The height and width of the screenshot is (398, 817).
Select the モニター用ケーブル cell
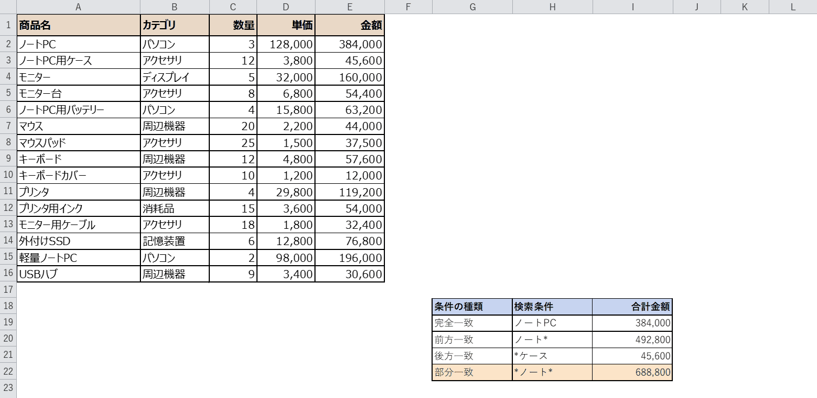pyautogui.click(x=79, y=224)
